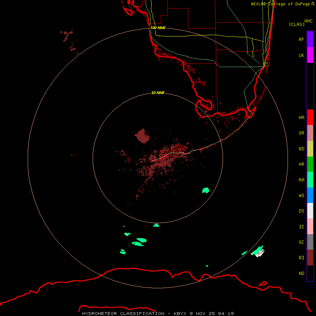Click the 50 NMI range ring label
The height and width of the screenshot is (316, 316).
pos(158,93)
